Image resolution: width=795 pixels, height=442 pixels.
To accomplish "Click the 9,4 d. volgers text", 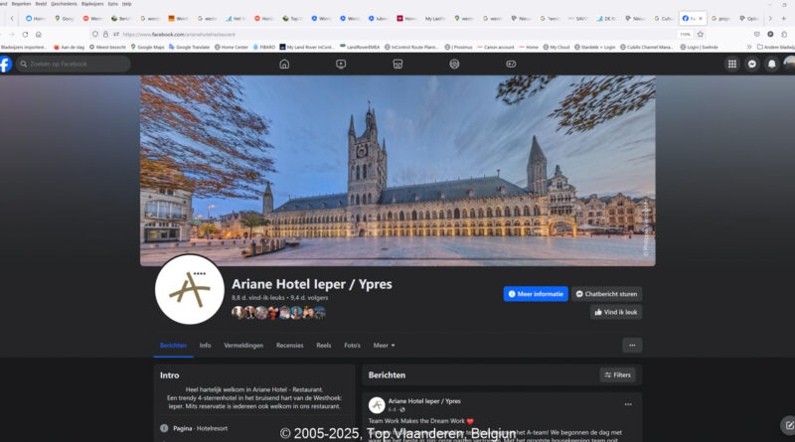I will coord(309,298).
